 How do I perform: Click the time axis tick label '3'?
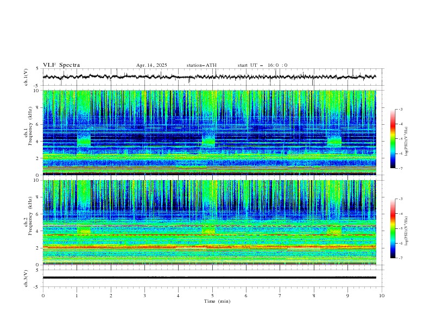point(144,296)
